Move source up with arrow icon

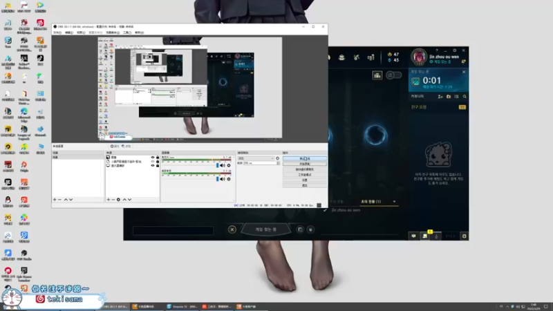(124, 200)
